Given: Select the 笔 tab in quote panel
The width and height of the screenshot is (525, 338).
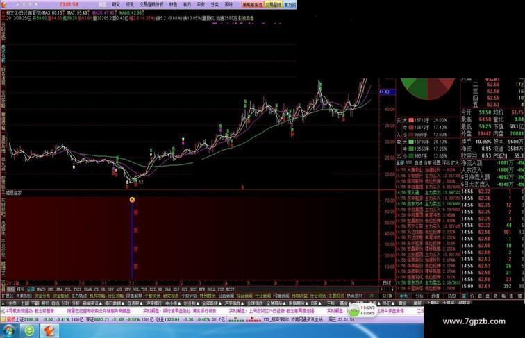Looking at the screenshot, I should pyautogui.click(x=464, y=296).
